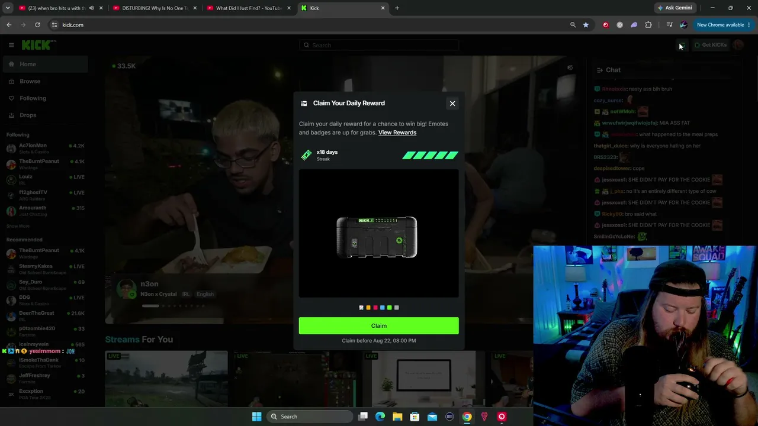Close the Kick browser tab
This screenshot has height=426, width=758.
pos(383,8)
